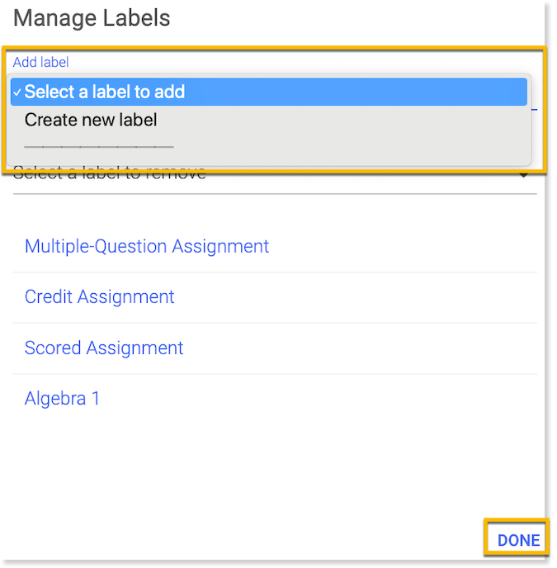Viewport: 557px width, 568px height.
Task: Select the Credit Assignment label
Action: (x=100, y=297)
